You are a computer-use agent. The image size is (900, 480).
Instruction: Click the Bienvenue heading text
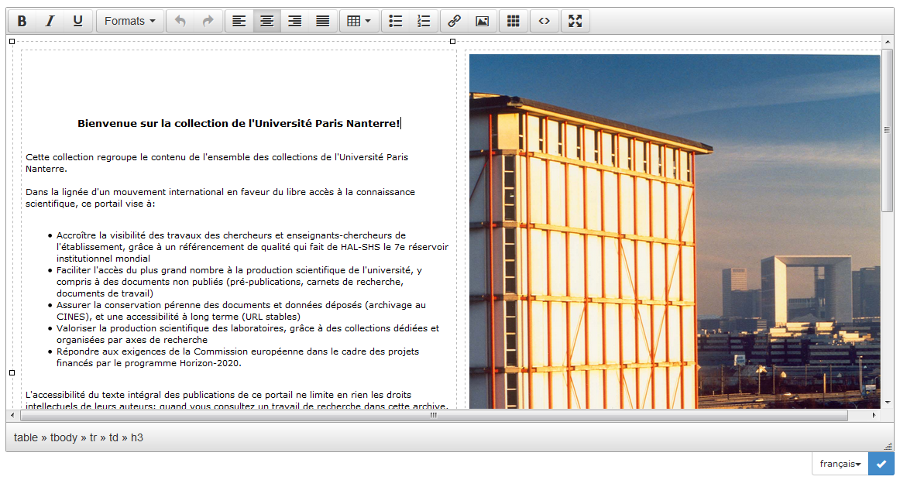coord(239,123)
